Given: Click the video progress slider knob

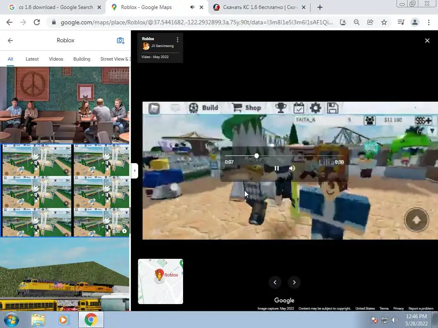Looking at the screenshot, I should (257, 155).
